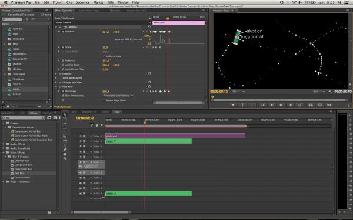Screen dimensions: 353x220
Task: Collapse the Motion effect group
Action: pos(56,27)
